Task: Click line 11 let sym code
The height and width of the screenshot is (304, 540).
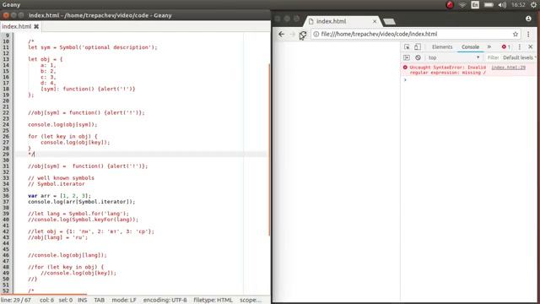Action: (x=92, y=47)
